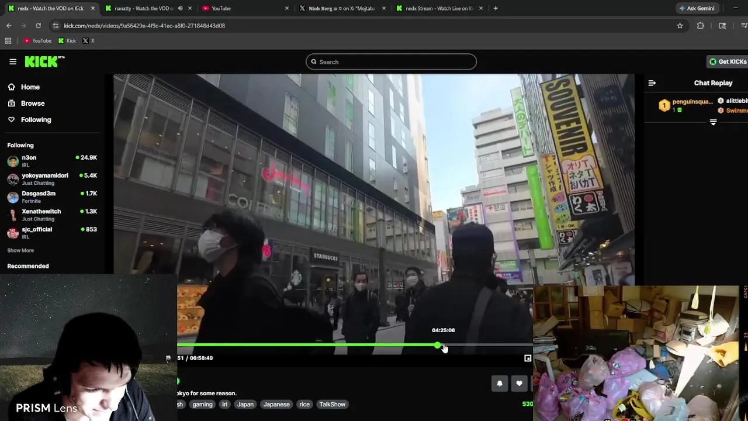
Task: Click the Ask Gemini button
Action: [x=697, y=8]
